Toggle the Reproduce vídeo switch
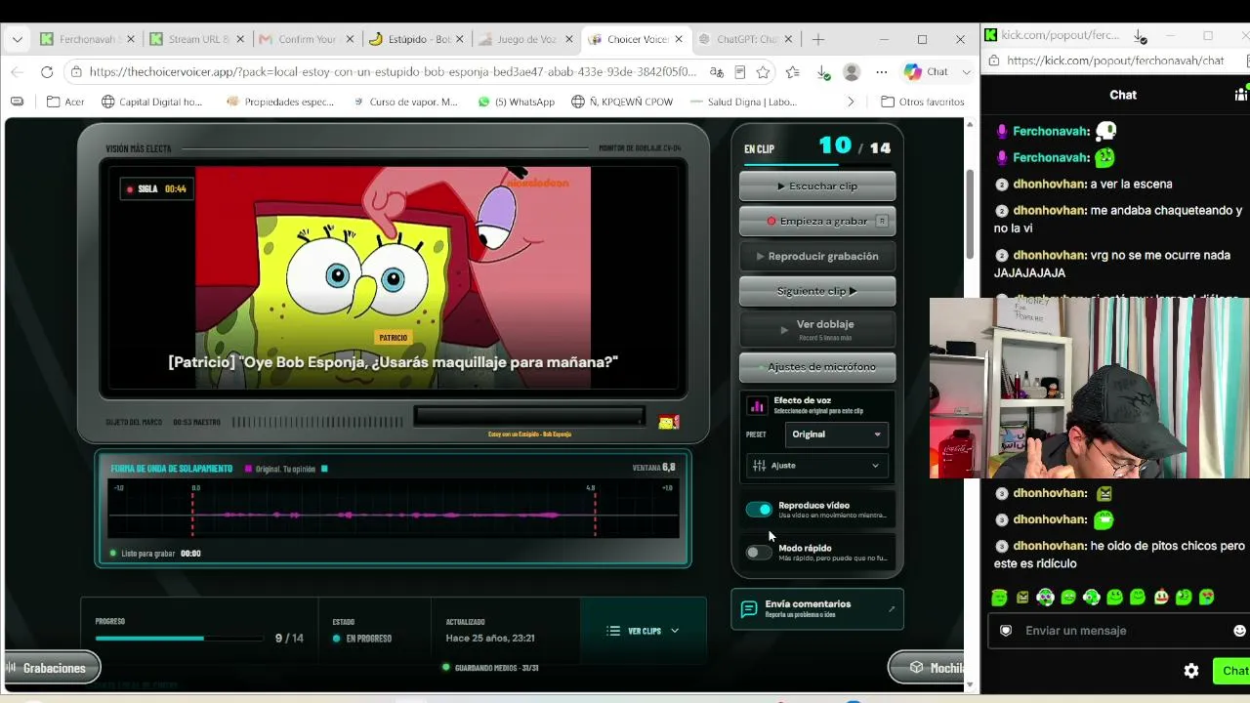This screenshot has width=1250, height=703. (x=759, y=510)
